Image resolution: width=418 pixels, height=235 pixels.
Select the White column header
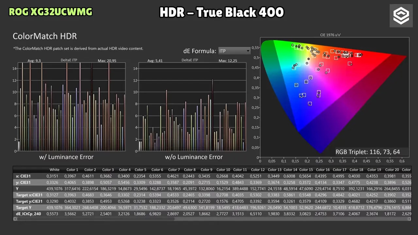click(54, 170)
